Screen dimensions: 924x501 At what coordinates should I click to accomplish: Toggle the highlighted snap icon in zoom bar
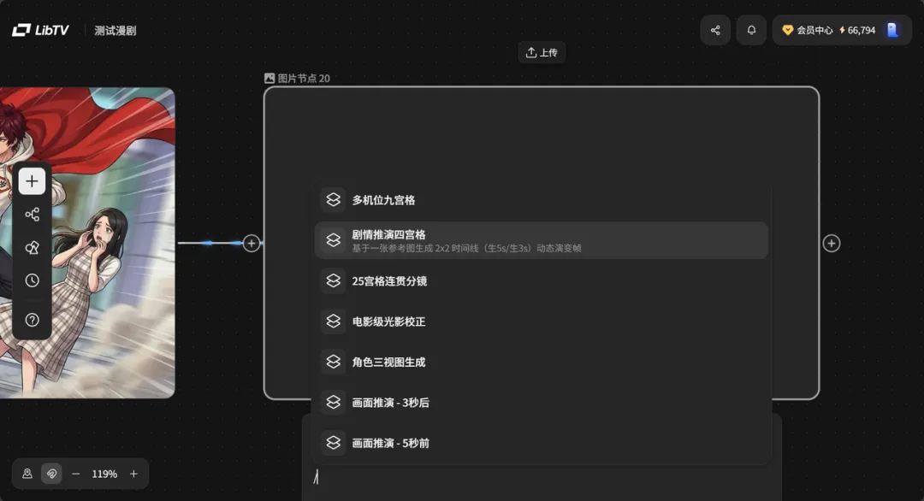(x=51, y=474)
